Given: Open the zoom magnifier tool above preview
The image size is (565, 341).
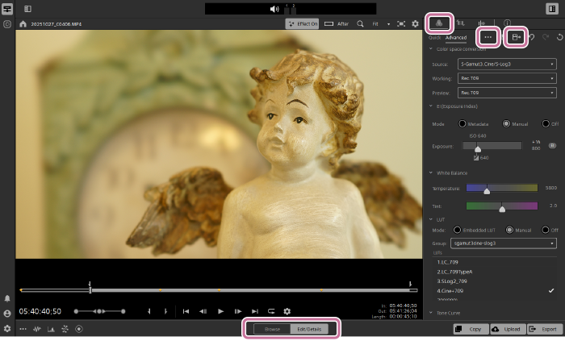Looking at the screenshot, I should (360, 23).
